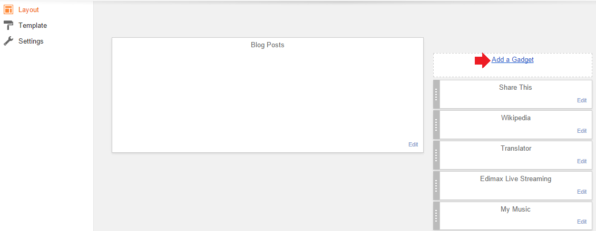596x231 pixels.
Task: Click drag handle of Wikipedia gadget
Action: [436, 125]
